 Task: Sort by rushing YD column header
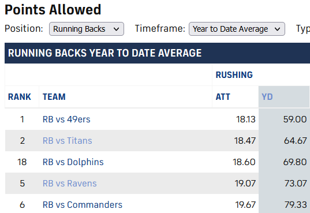click(x=267, y=97)
